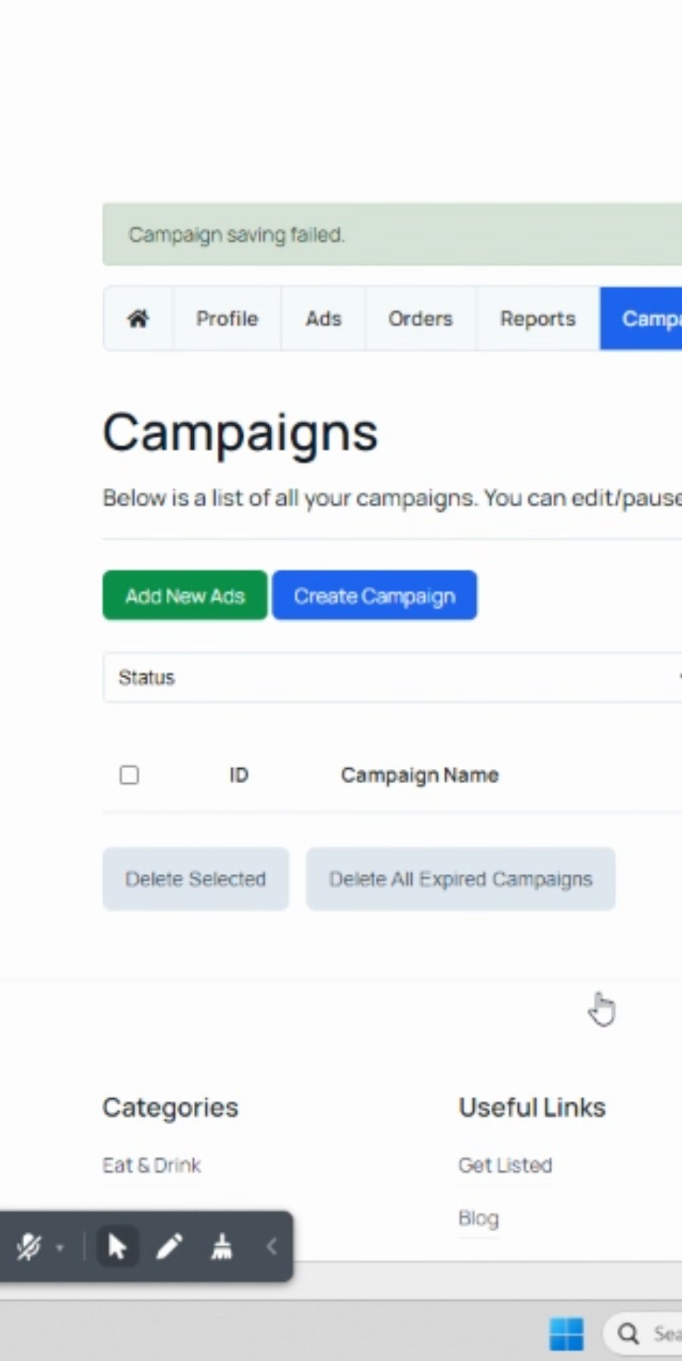Expand microphone options dropdown arrow
The width and height of the screenshot is (682, 1361).
pos(60,1248)
